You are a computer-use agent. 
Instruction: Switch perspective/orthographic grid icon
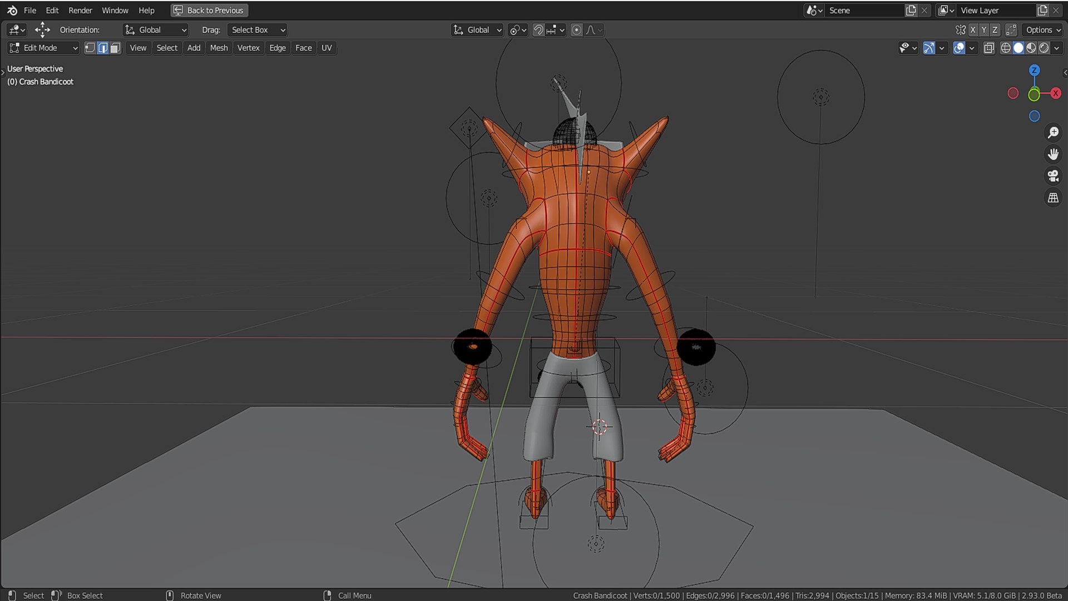tap(1053, 198)
